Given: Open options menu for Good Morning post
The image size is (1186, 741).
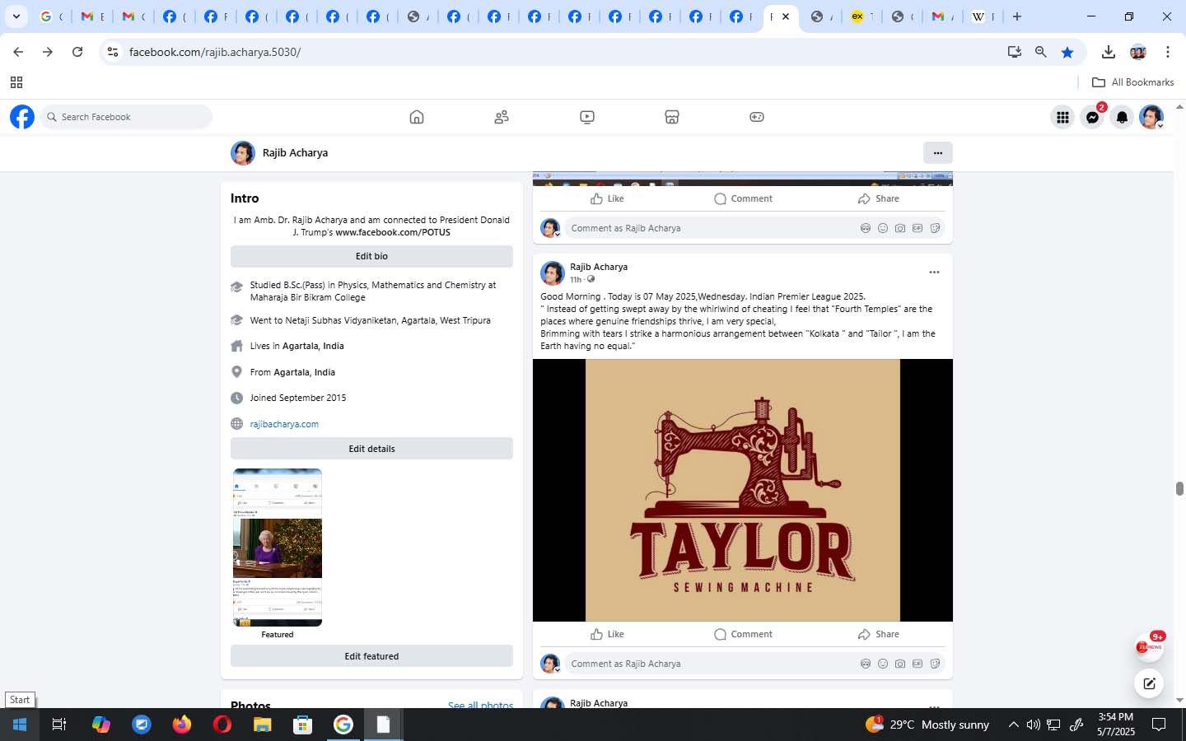Looking at the screenshot, I should [x=934, y=272].
